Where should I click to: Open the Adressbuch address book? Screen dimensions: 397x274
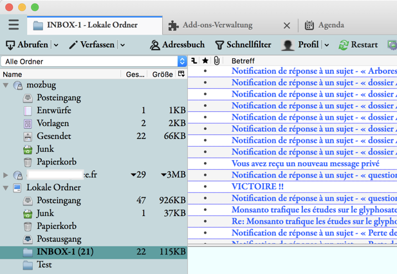(177, 45)
